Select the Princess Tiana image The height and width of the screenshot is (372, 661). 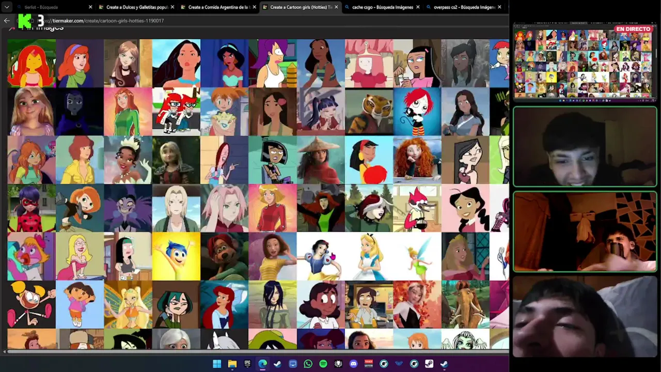128,160
